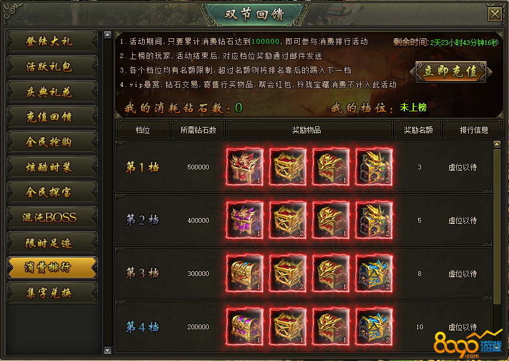Image resolution: width=509 pixels, height=361 pixels.
Task: Open the 登陆大礼 tab
Action: [52, 41]
